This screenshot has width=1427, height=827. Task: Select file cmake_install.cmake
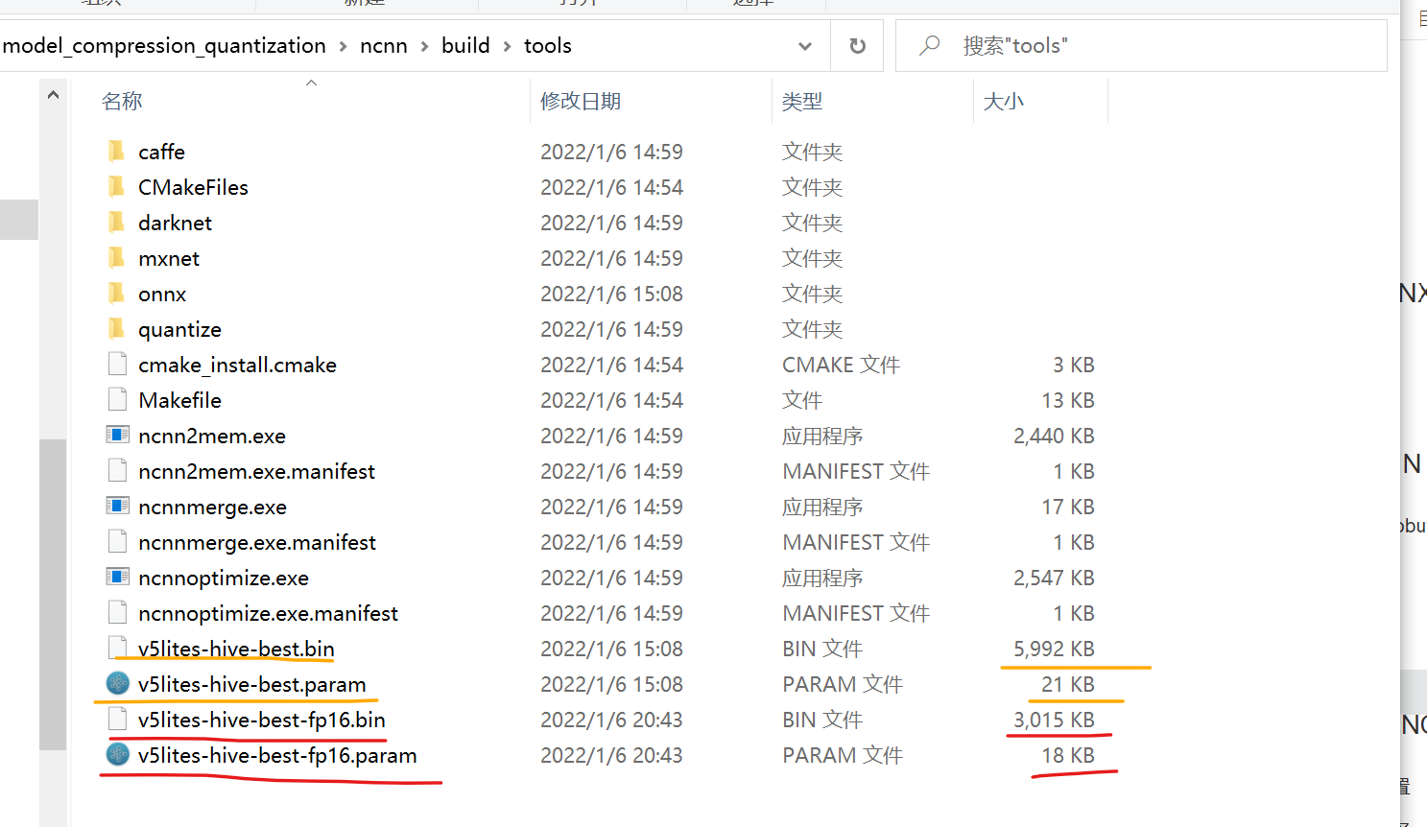tap(237, 365)
